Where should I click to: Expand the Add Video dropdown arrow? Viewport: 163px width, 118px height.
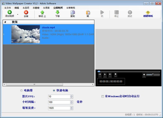[18, 14]
